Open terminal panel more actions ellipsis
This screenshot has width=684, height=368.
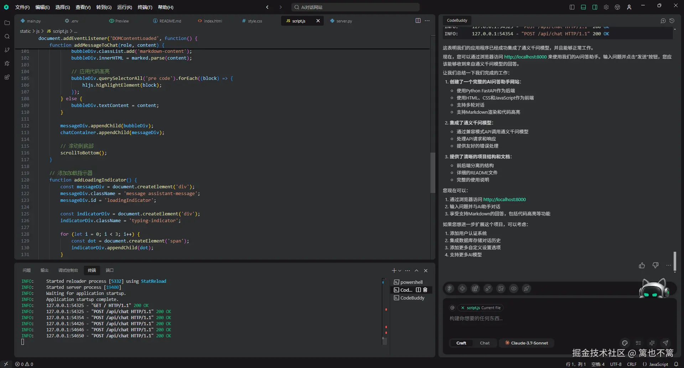pyautogui.click(x=408, y=271)
